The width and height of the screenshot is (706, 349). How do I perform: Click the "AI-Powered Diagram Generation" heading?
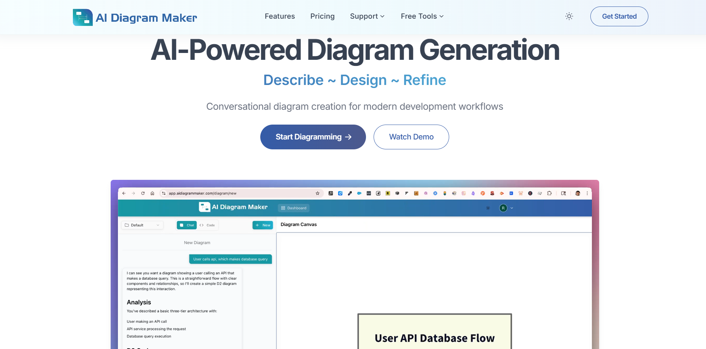point(355,50)
